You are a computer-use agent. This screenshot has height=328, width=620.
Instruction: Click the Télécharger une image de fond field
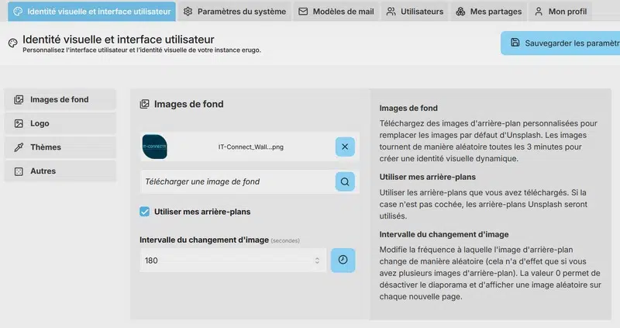pyautogui.click(x=236, y=182)
